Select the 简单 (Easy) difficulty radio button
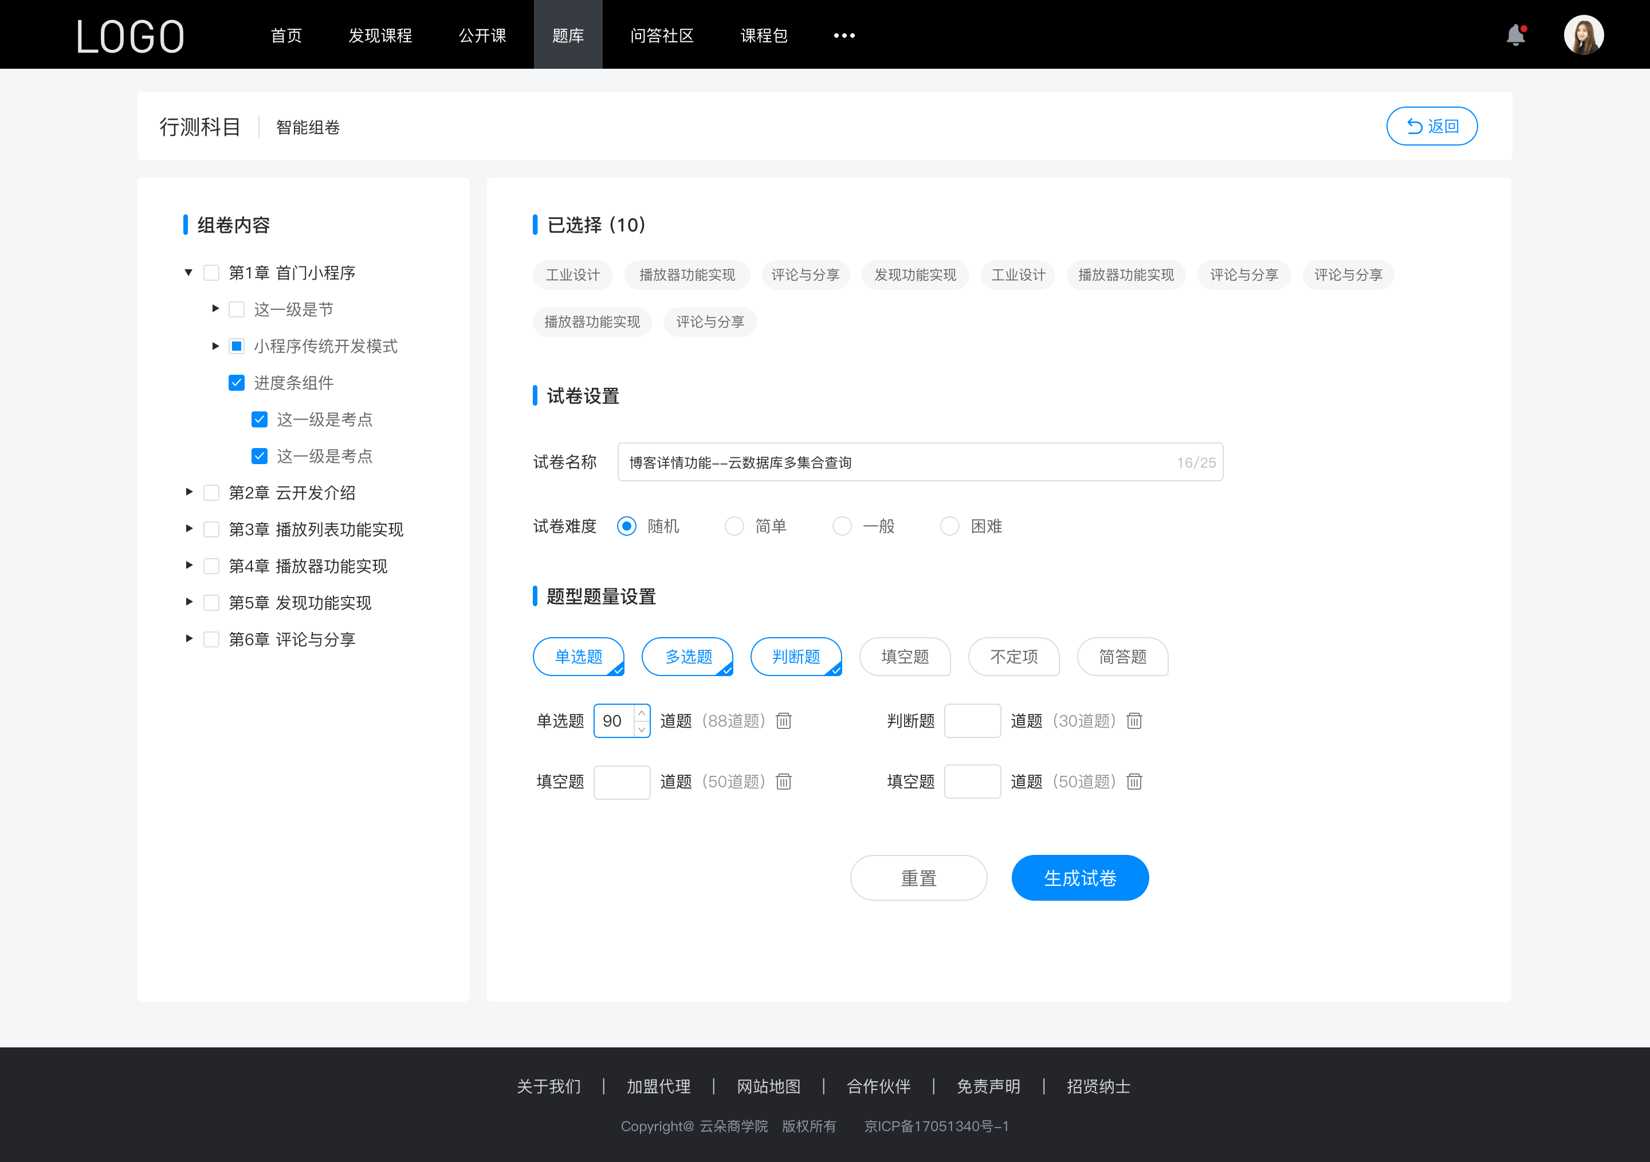The image size is (1650, 1162). click(x=733, y=525)
